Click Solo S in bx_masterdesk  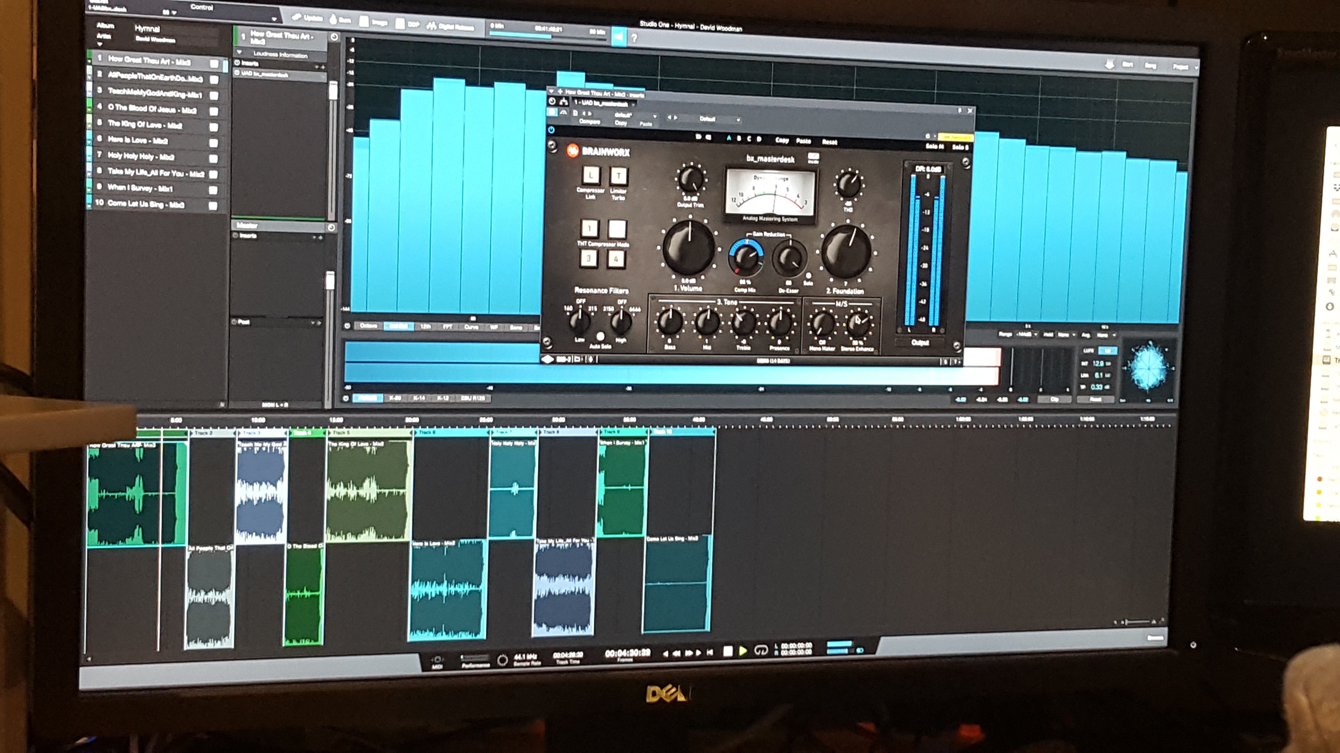[960, 147]
